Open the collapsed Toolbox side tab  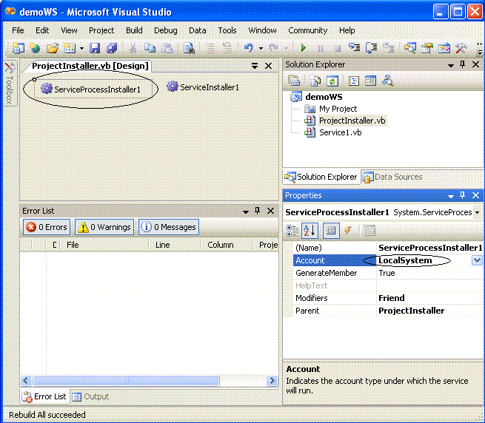click(10, 84)
